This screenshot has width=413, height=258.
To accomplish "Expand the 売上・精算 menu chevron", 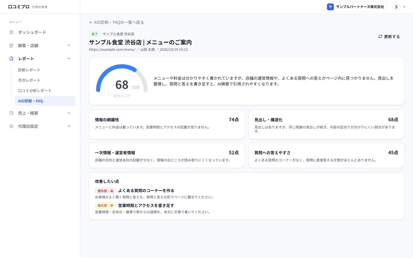I will pos(69,113).
